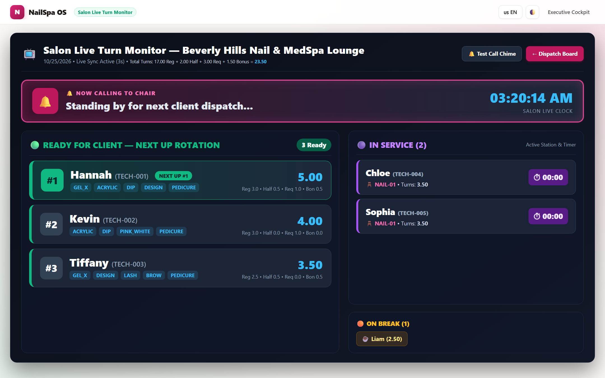Click Hannah's ACRYLIC skill tag
605x378 pixels.
pyautogui.click(x=107, y=188)
